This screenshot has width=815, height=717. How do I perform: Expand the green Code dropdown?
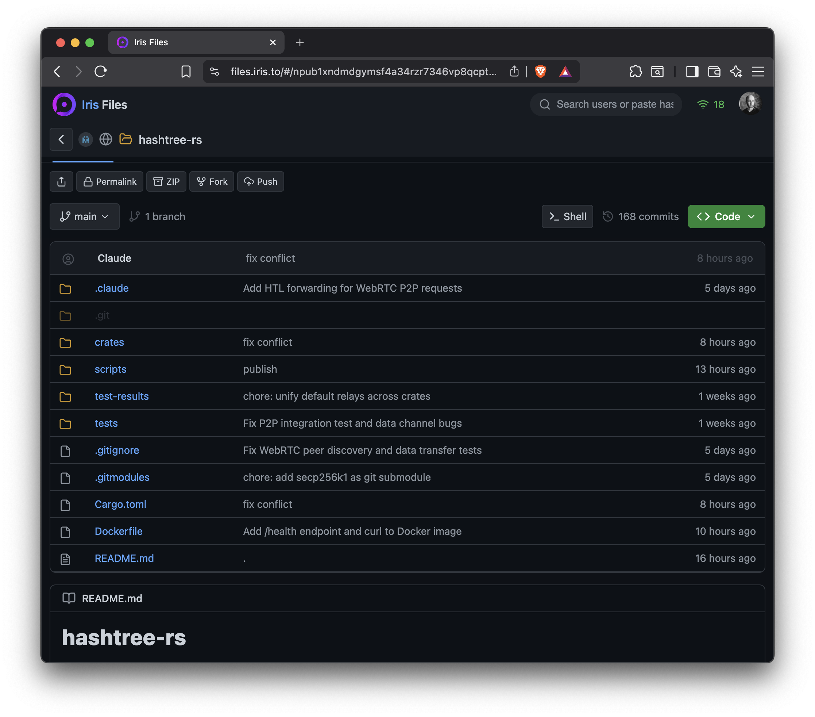[726, 216]
